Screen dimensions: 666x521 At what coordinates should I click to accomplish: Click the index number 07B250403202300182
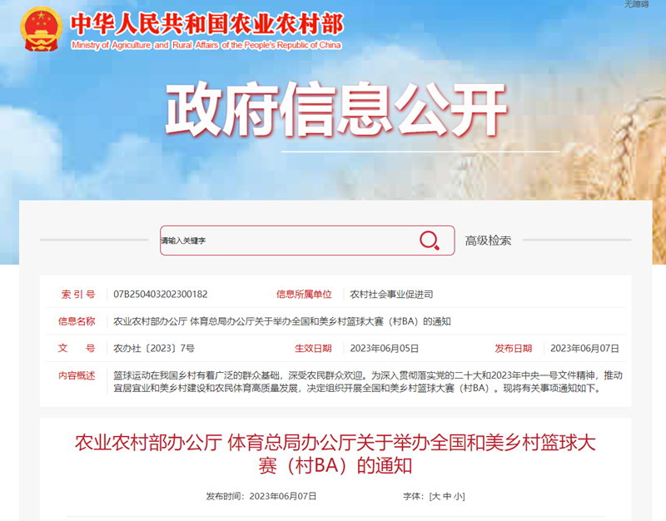161,294
